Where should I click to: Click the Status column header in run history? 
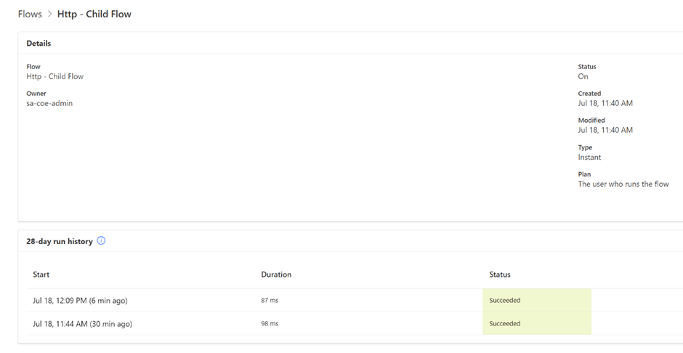click(500, 275)
